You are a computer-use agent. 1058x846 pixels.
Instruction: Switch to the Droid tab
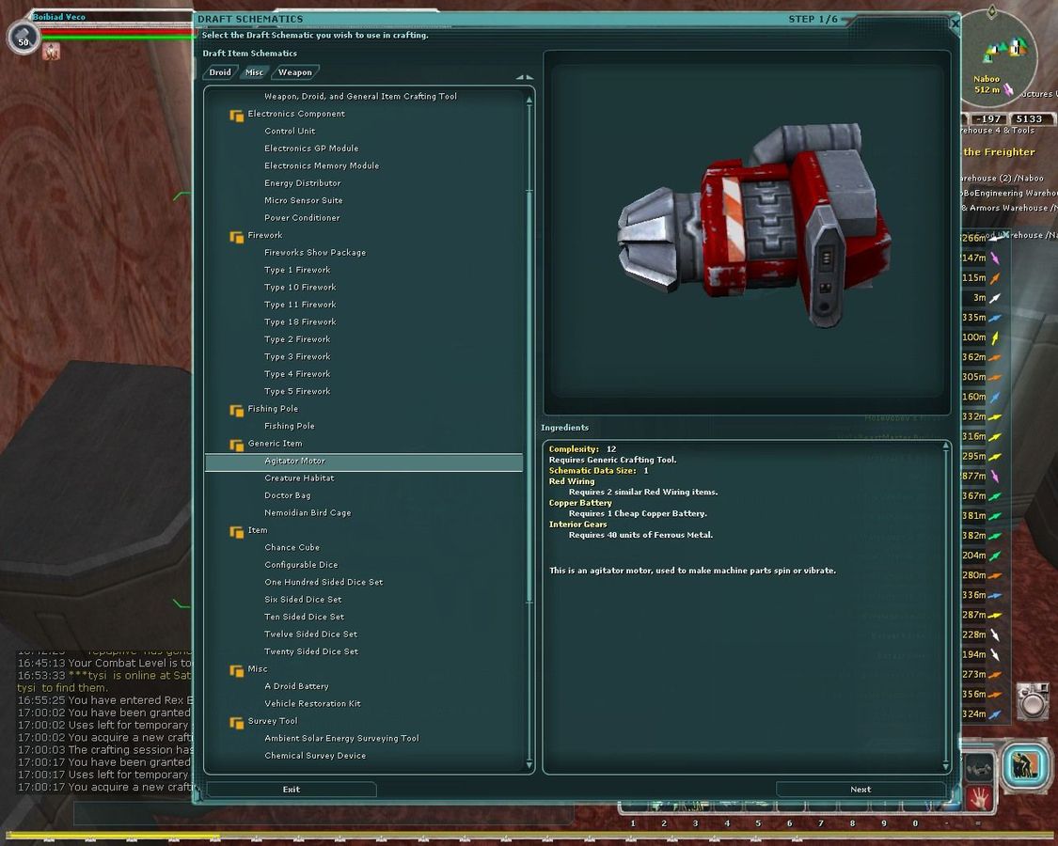pyautogui.click(x=220, y=72)
